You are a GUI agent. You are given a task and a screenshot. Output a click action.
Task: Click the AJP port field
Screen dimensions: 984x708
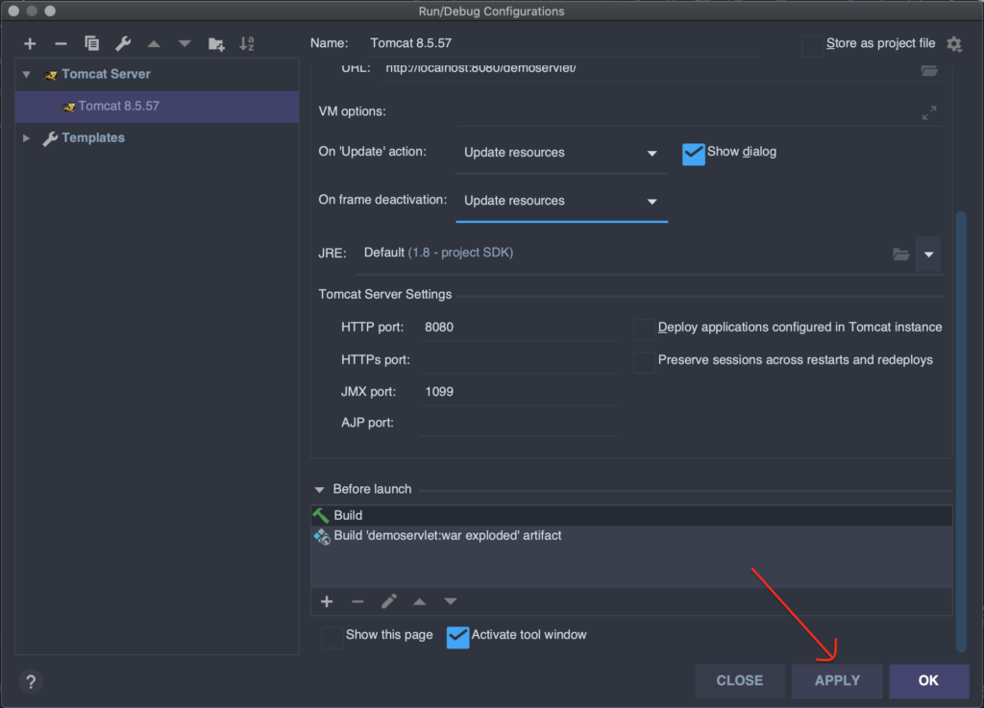[518, 424]
